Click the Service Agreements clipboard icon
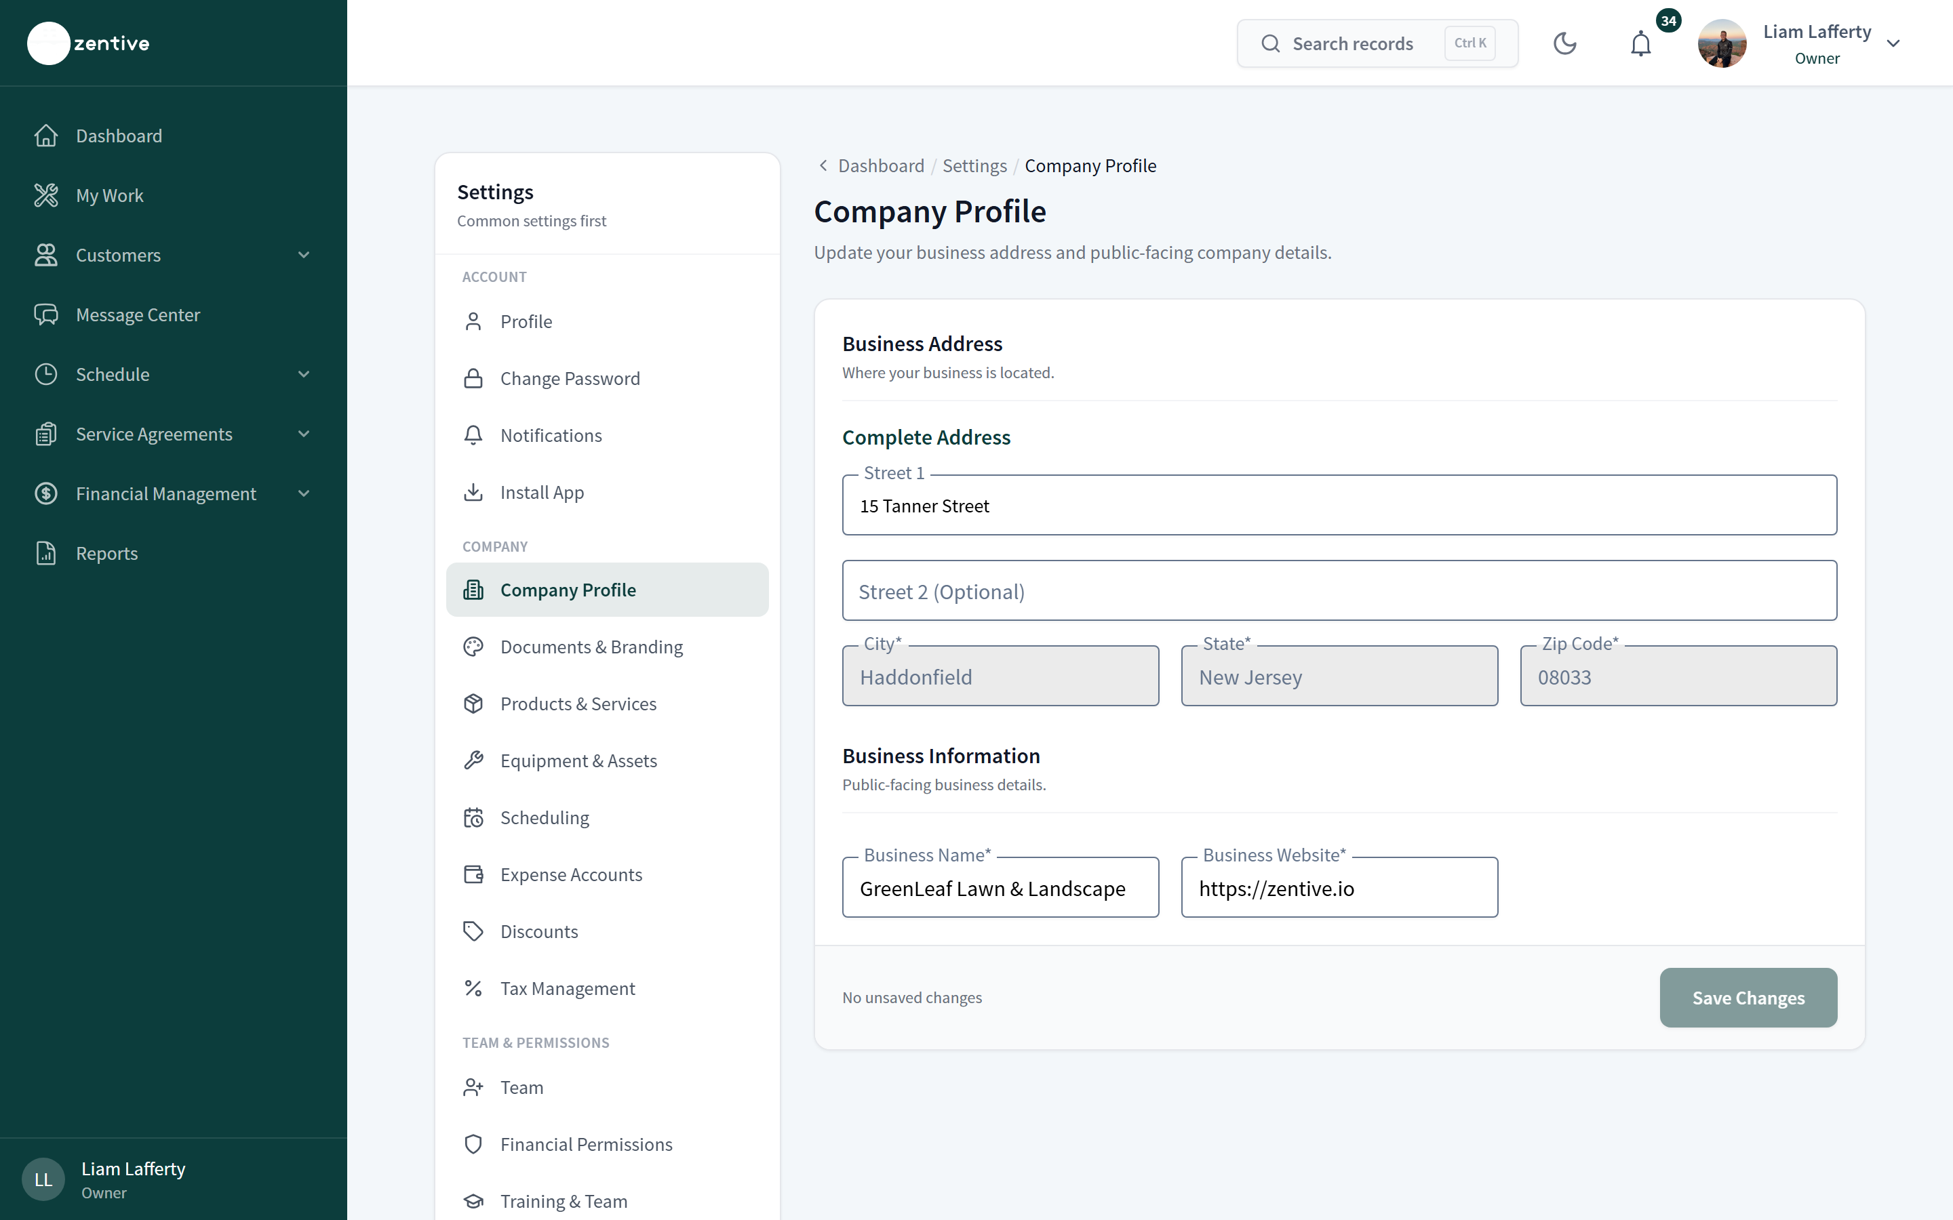Viewport: 1953px width, 1220px height. [x=46, y=434]
